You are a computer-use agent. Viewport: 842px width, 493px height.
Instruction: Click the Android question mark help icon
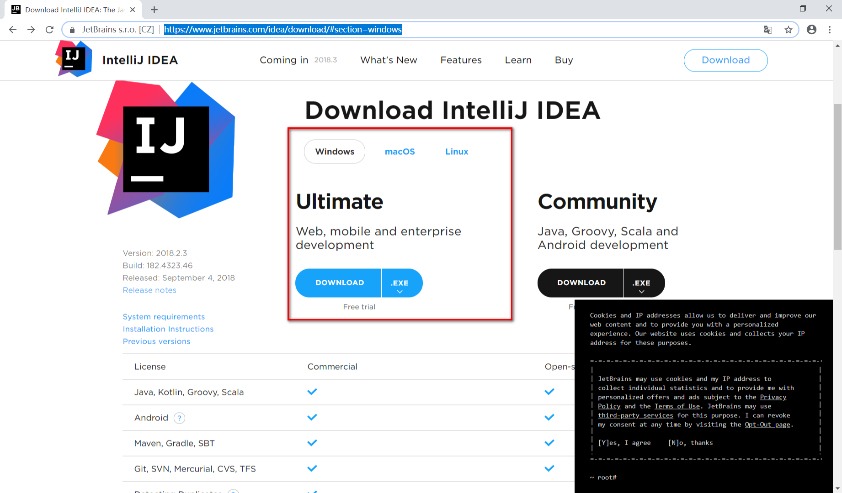(x=180, y=418)
